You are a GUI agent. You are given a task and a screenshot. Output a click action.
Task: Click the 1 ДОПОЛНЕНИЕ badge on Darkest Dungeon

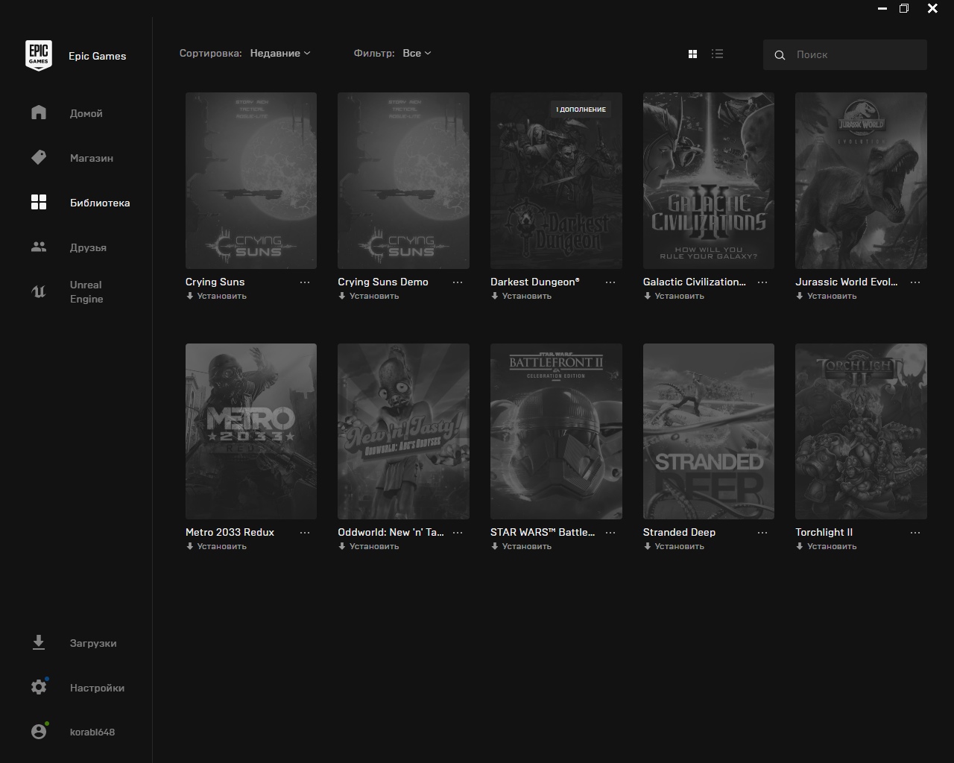coord(581,110)
